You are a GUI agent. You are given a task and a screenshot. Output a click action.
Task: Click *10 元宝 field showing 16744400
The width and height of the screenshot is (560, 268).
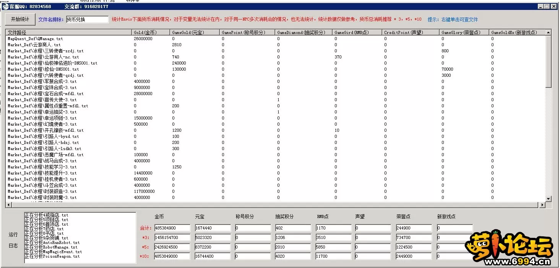(x=213, y=257)
